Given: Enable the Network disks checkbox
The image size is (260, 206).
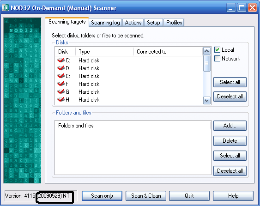Looking at the screenshot, I should 217,58.
